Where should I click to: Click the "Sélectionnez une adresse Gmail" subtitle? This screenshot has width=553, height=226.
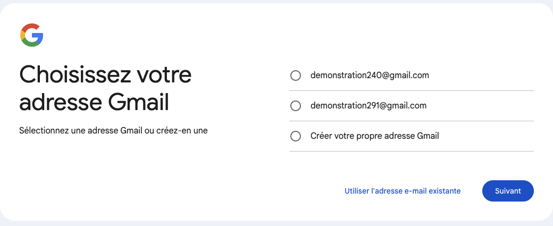(x=113, y=130)
